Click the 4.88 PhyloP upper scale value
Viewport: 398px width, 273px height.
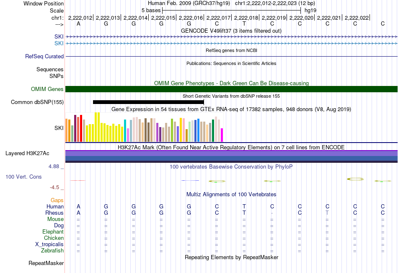pos(54,166)
